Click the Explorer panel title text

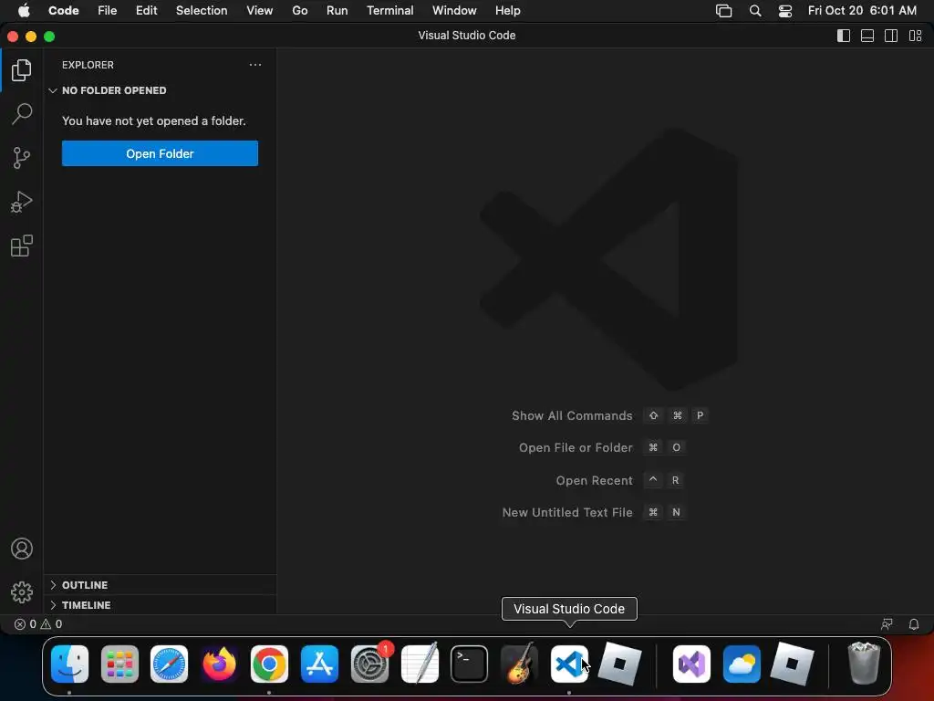(88, 65)
